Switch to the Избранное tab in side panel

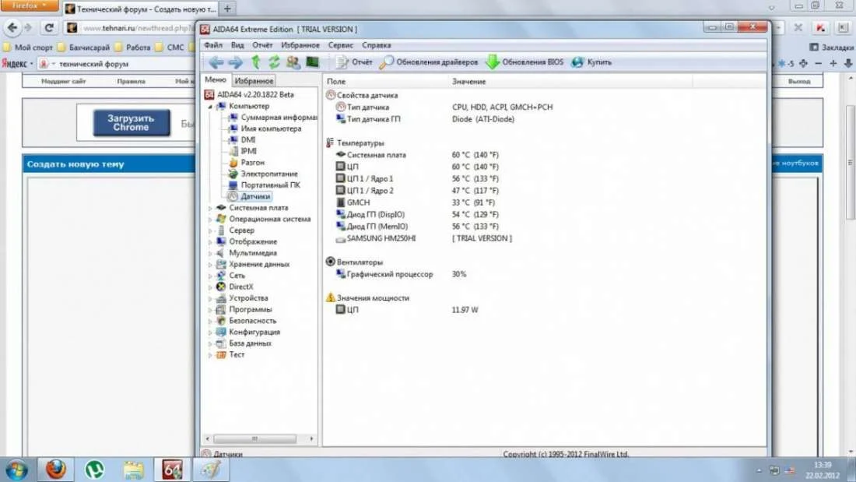pos(254,81)
